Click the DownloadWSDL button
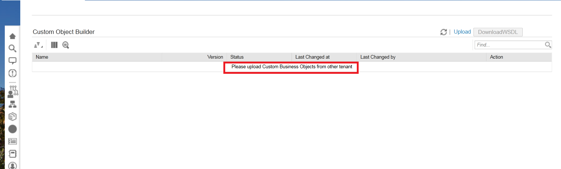The width and height of the screenshot is (561, 169). coord(498,32)
